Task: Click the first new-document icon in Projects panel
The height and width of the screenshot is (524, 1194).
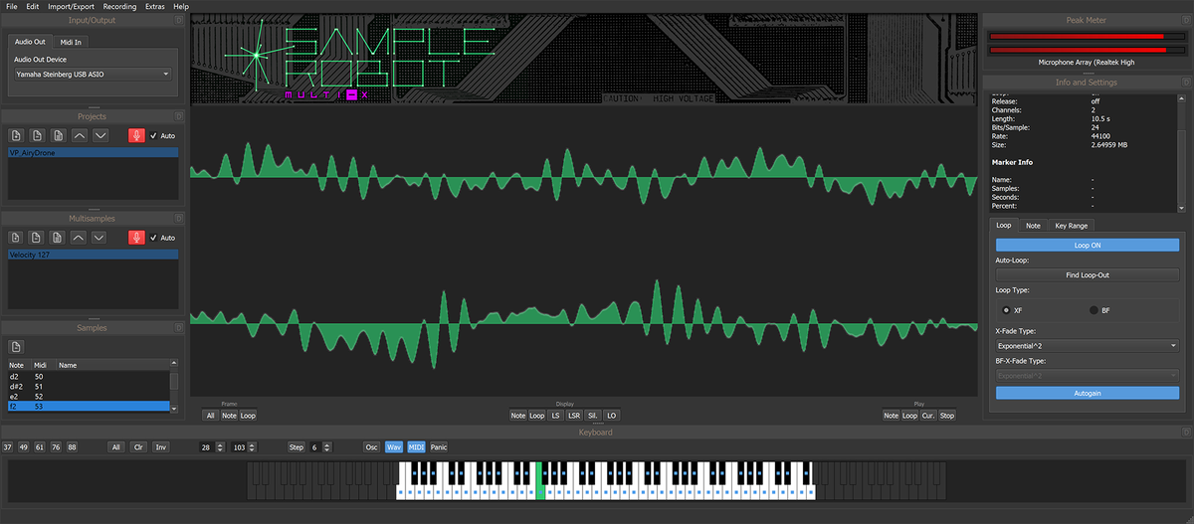Action: (17, 135)
